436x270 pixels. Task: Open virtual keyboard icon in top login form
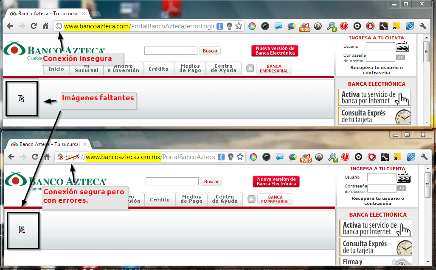[x=402, y=46]
